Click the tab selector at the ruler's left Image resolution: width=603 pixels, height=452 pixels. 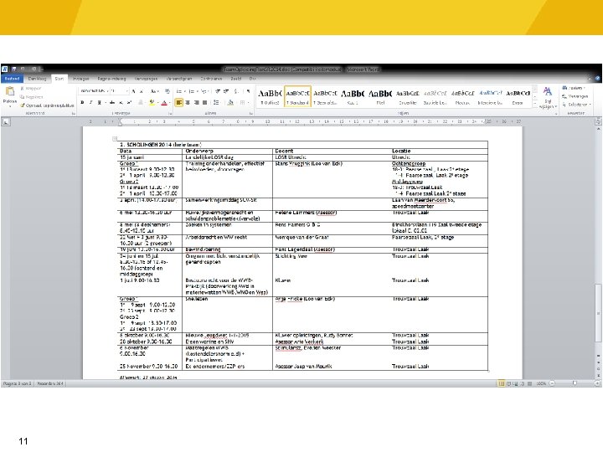[6, 122]
